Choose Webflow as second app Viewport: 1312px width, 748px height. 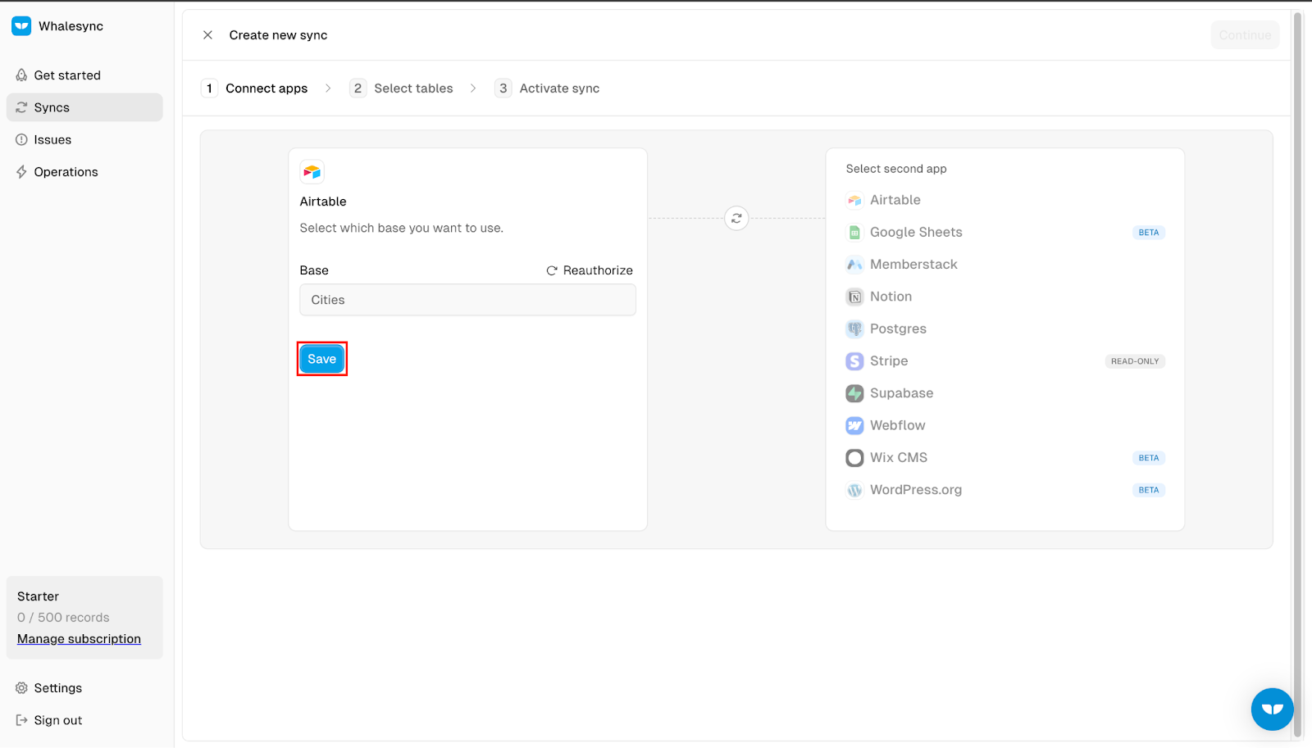(x=1005, y=425)
